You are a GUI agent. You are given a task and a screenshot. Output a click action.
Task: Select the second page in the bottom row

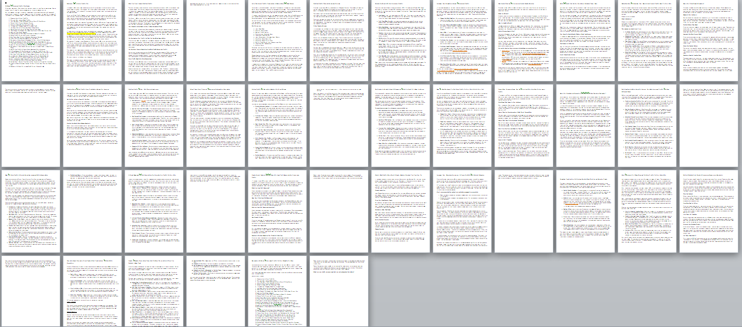click(x=92, y=291)
